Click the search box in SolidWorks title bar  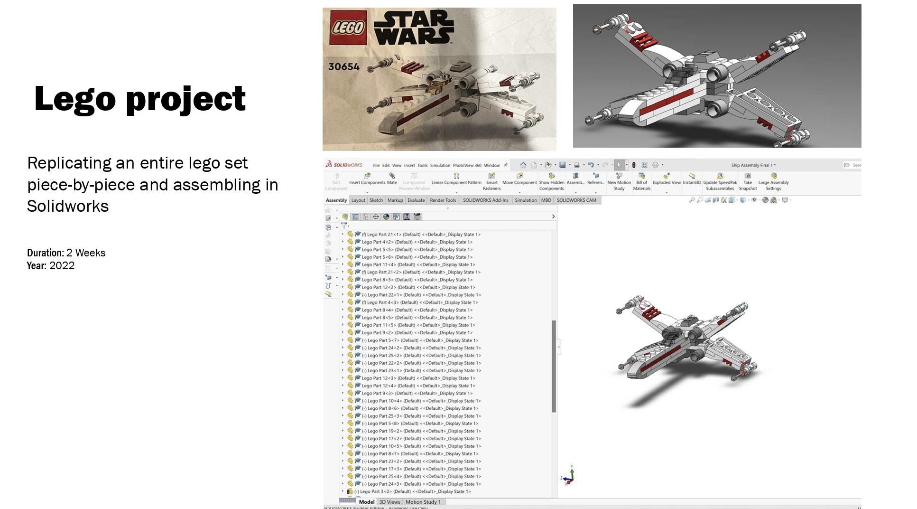(852, 165)
